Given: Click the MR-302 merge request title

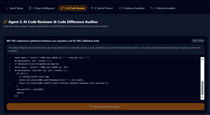Looking at the screenshot, I should coord(53,41).
